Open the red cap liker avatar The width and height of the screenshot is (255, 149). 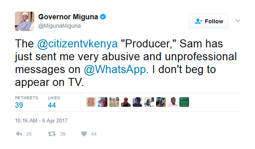coord(126,102)
